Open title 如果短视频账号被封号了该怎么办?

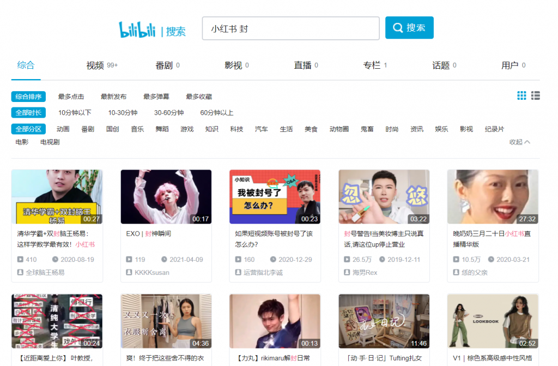click(x=274, y=239)
